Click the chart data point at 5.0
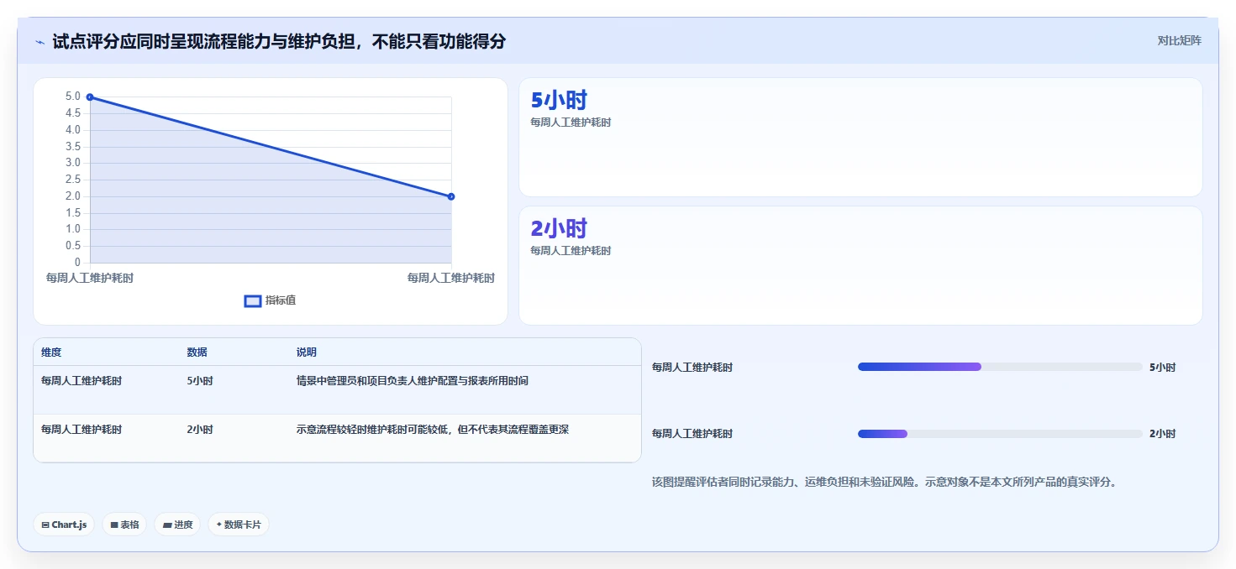 point(90,97)
